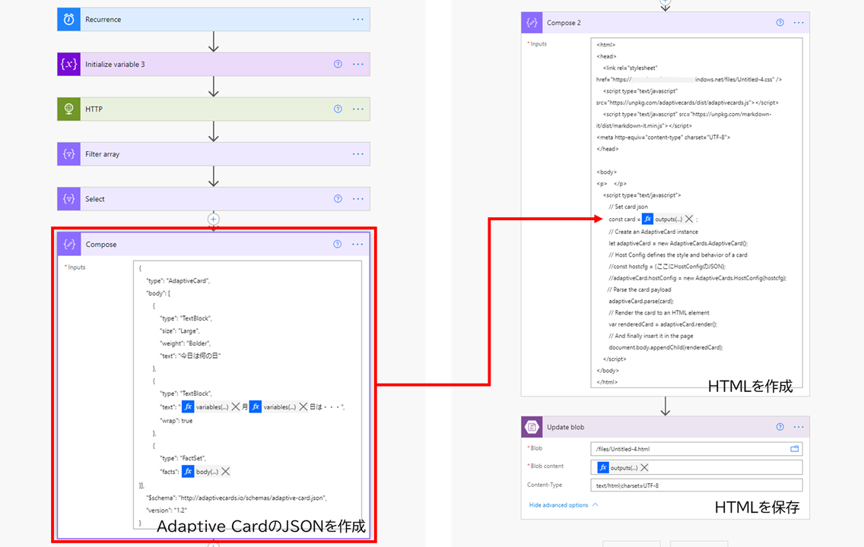The width and height of the screenshot is (864, 547).
Task: Open help for Select step
Action: (x=338, y=198)
